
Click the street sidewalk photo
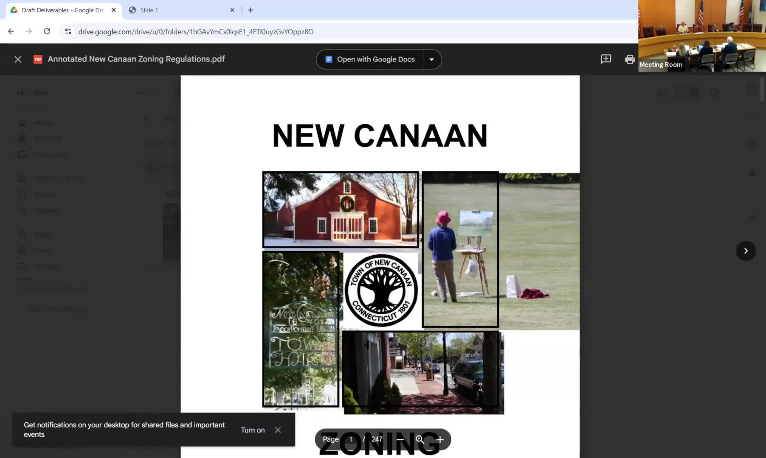pyautogui.click(x=423, y=373)
